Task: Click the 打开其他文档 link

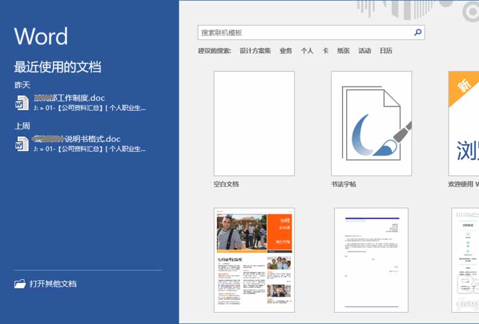Action: [53, 283]
